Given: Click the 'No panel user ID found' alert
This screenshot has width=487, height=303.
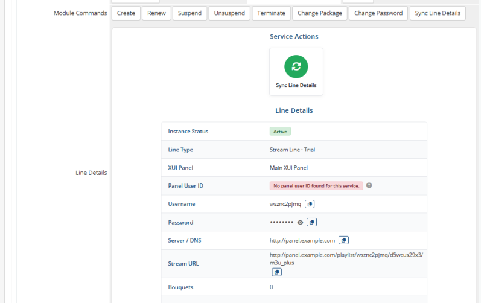Looking at the screenshot, I should tap(316, 186).
